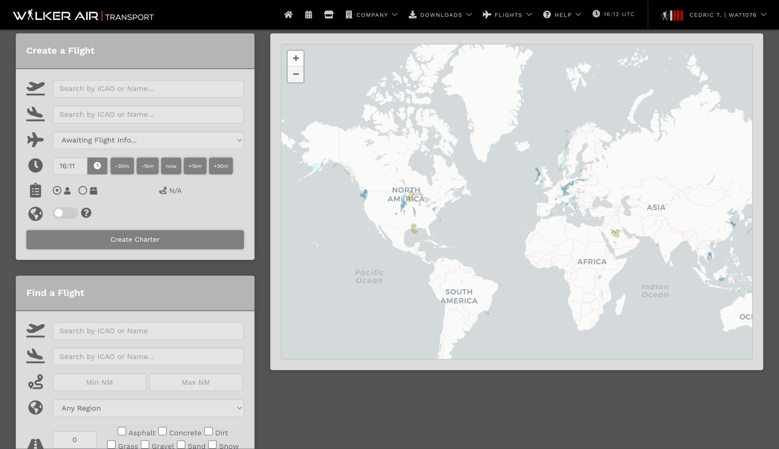Click the large clock icon beside the time
This screenshot has width=779, height=449.
point(36,165)
